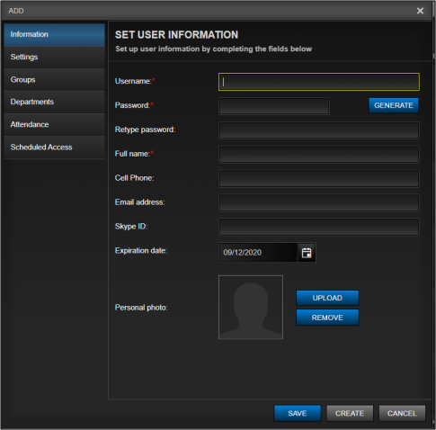The height and width of the screenshot is (430, 436).
Task: Open the Attendance tab
Action: click(x=55, y=124)
